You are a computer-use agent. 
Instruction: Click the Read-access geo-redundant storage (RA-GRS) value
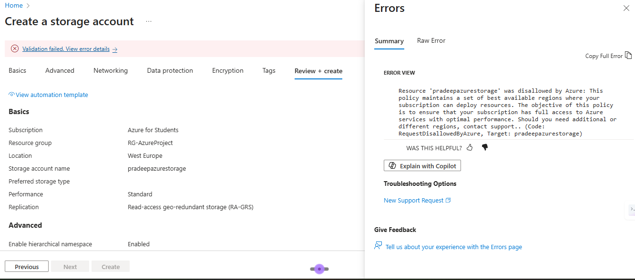click(190, 207)
